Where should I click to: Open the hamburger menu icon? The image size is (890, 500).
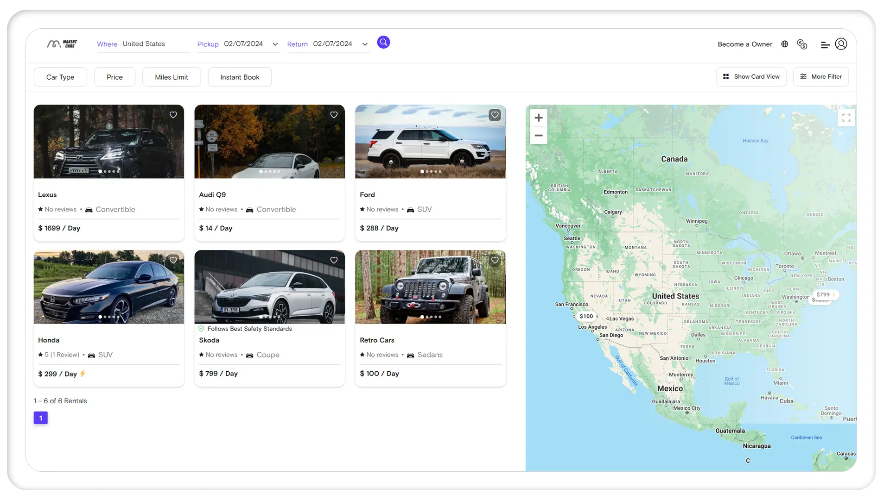825,45
